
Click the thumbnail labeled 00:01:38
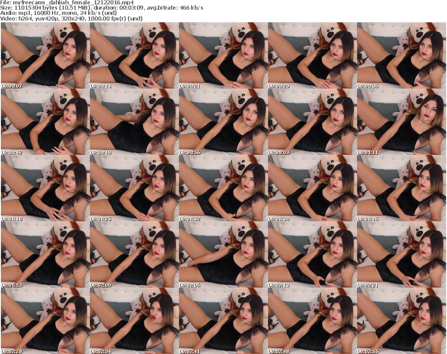312,189
